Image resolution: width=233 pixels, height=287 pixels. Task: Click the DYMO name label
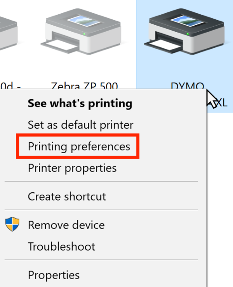pyautogui.click(x=187, y=85)
